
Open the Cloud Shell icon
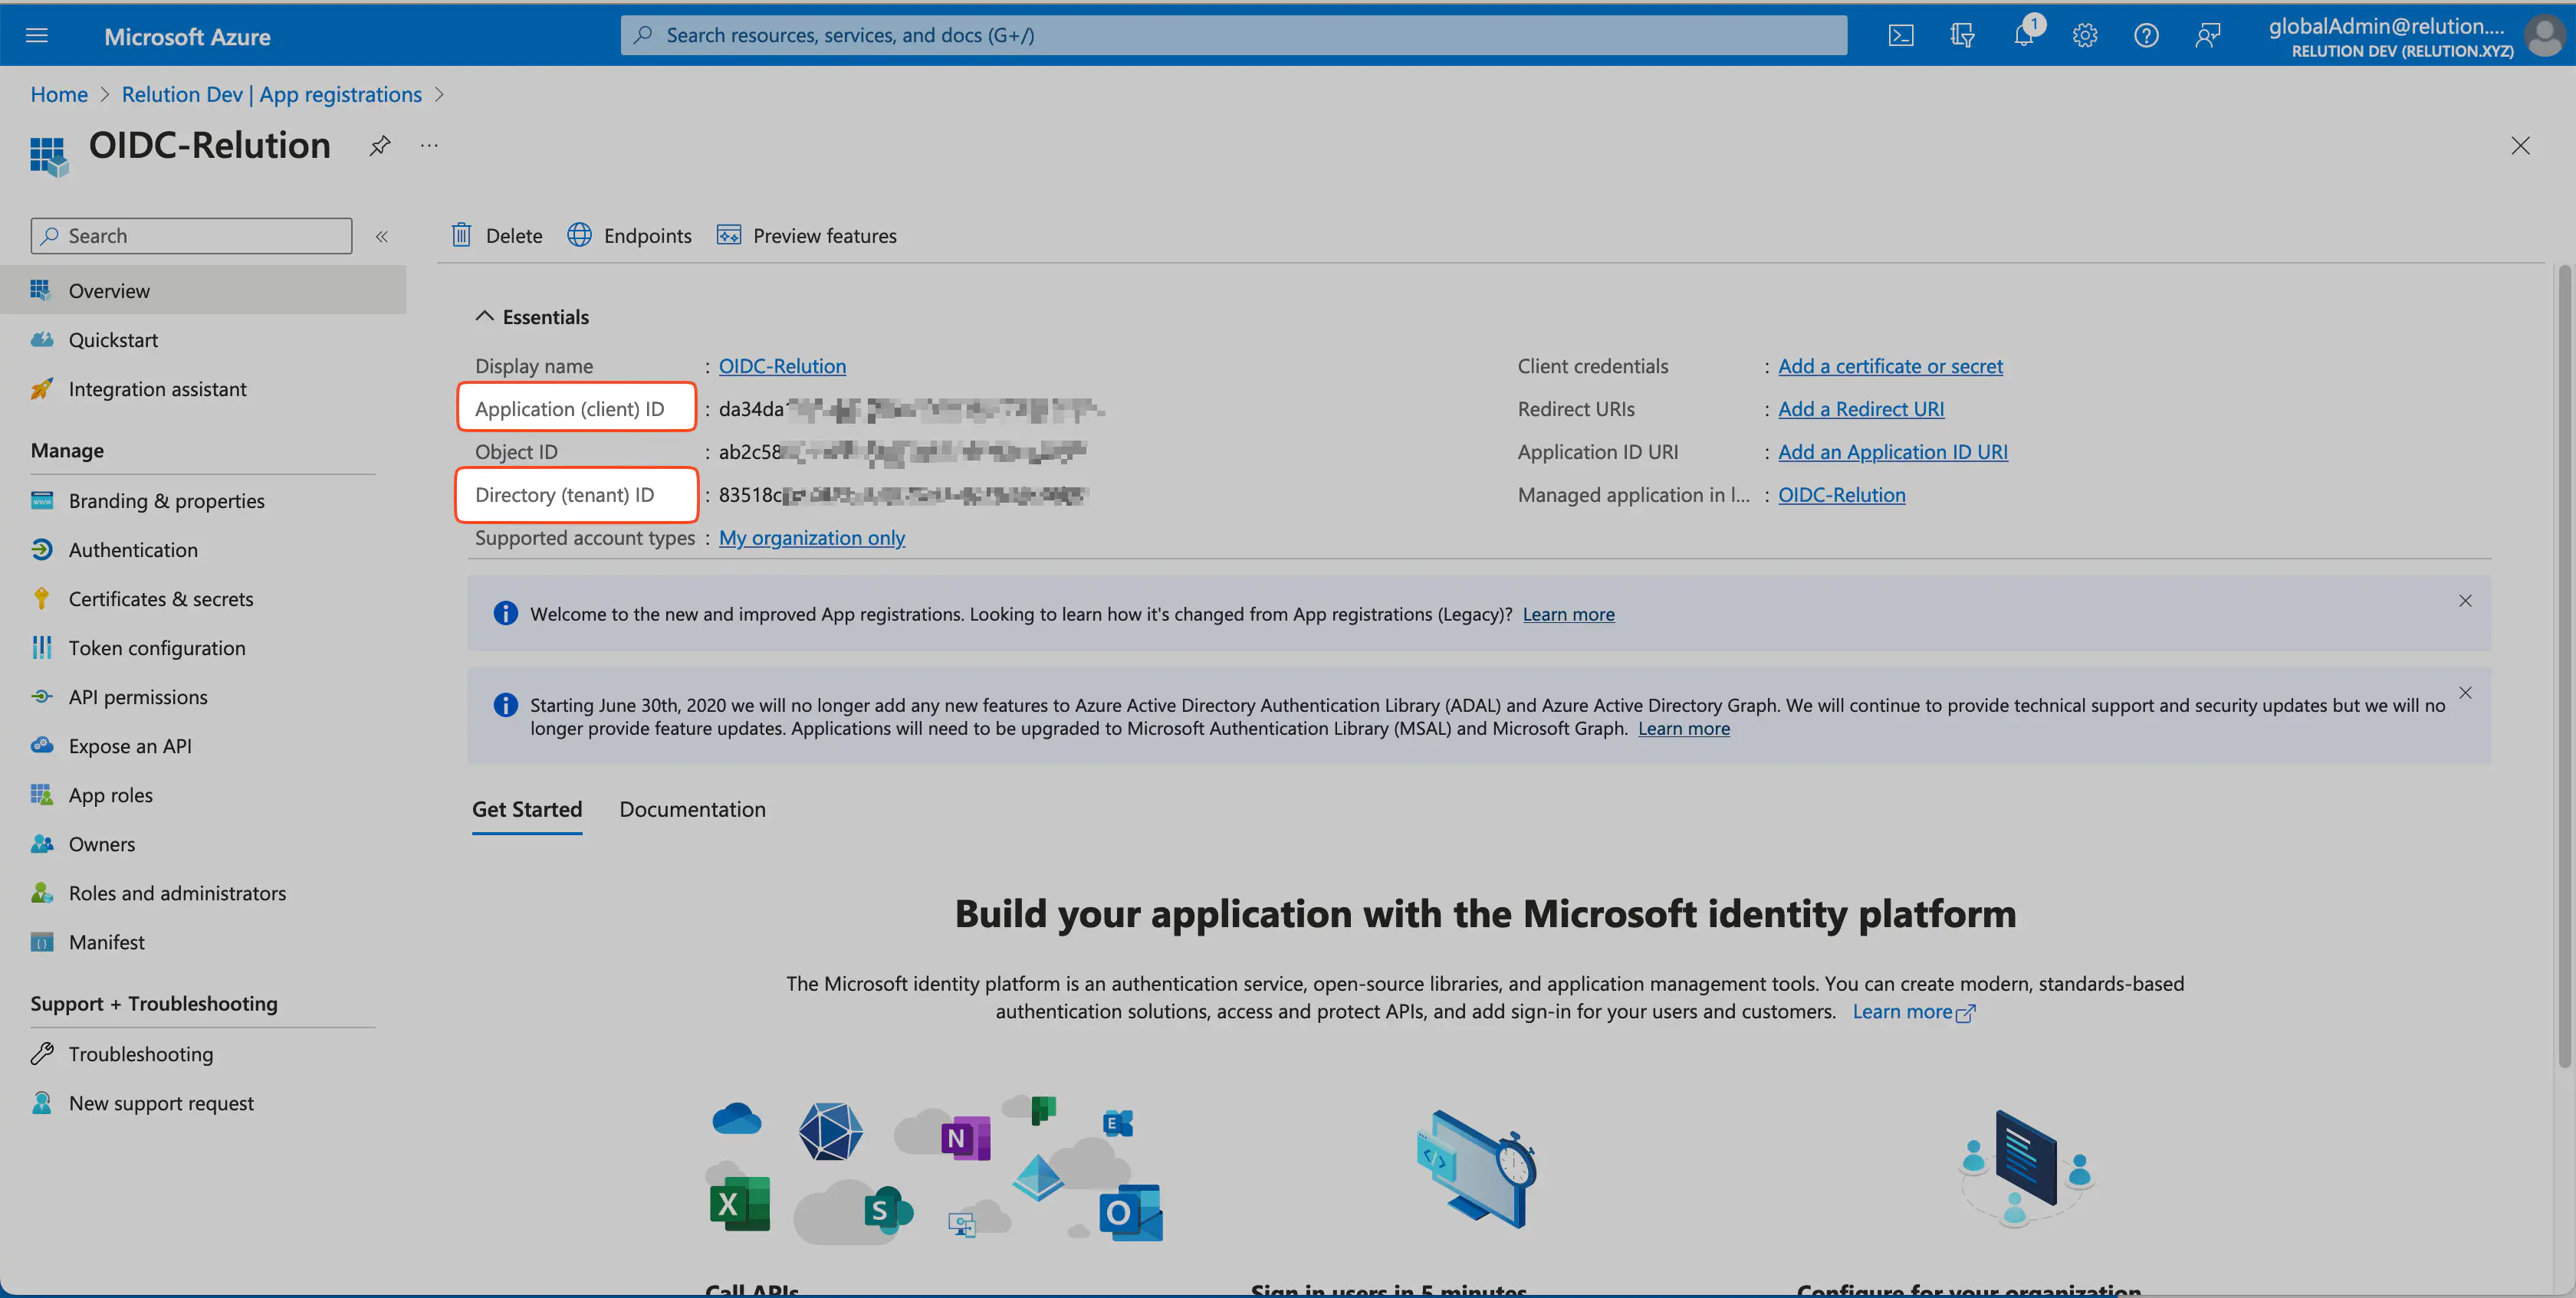pos(1900,36)
